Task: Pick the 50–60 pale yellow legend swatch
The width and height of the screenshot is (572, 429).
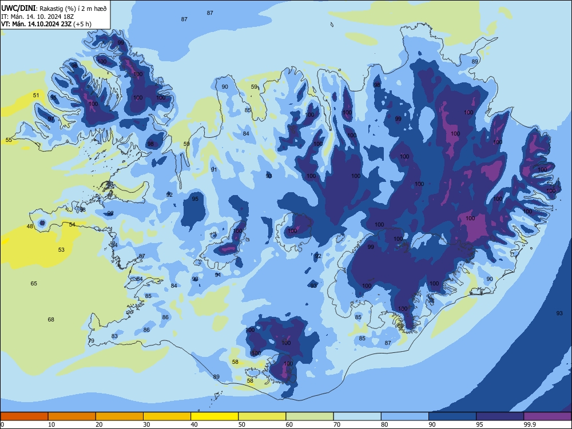Action: click(263, 416)
